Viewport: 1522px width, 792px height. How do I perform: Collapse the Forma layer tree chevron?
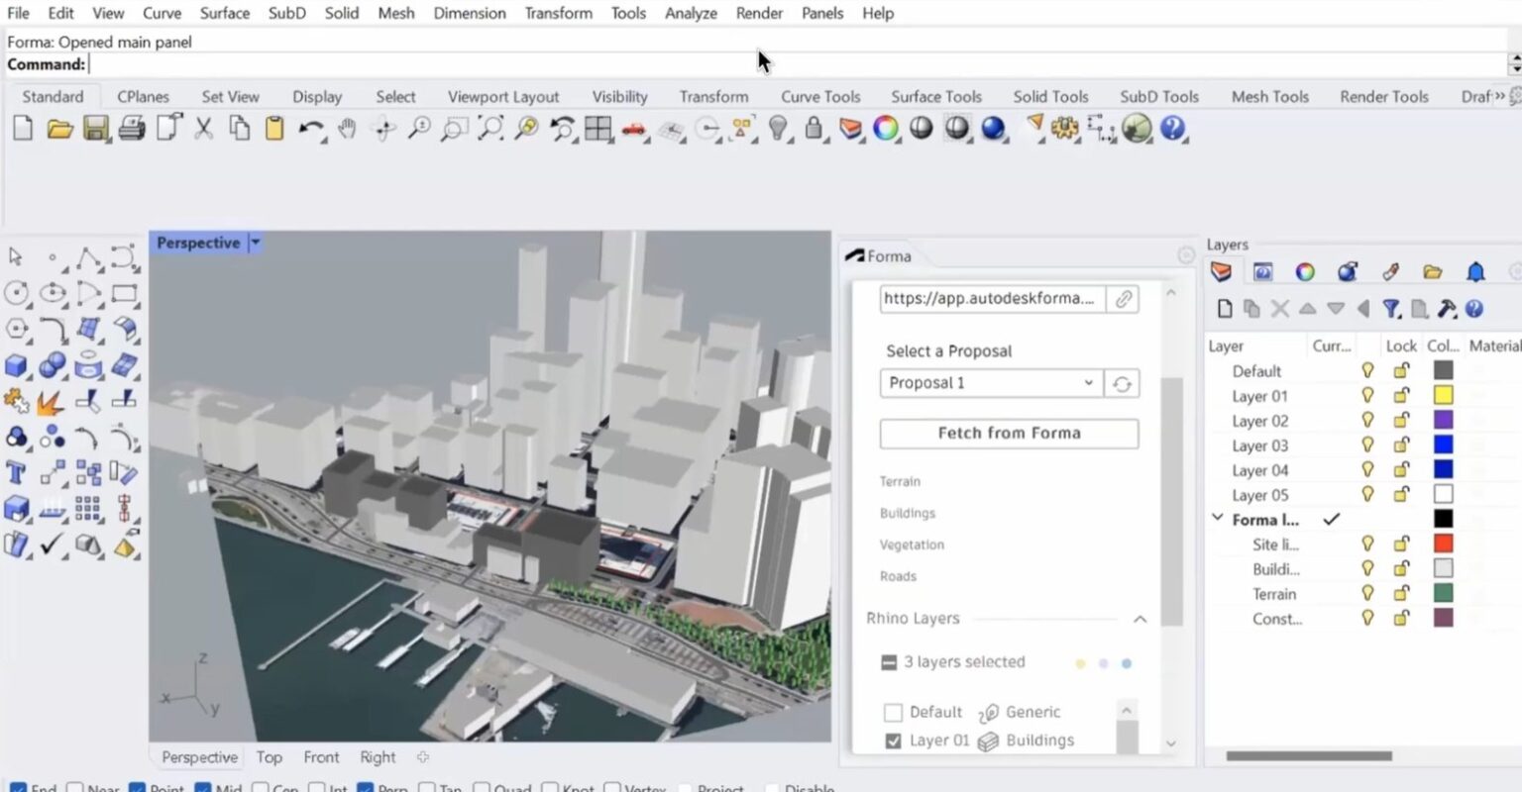pos(1217,519)
